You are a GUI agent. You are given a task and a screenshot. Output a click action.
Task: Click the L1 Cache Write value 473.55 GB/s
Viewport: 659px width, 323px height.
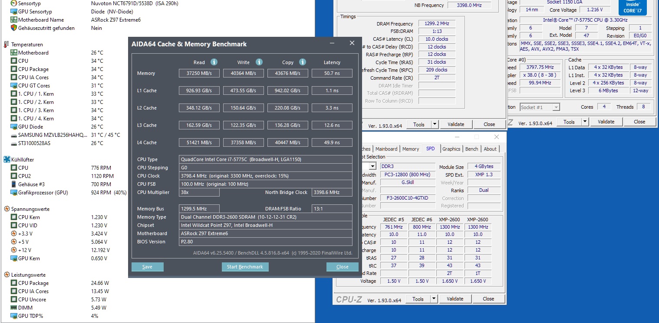pyautogui.click(x=244, y=90)
